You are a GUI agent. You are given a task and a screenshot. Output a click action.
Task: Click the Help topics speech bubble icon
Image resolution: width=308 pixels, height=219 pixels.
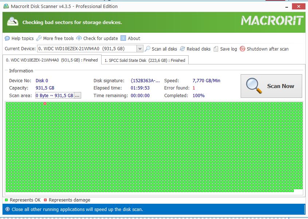click(7, 38)
